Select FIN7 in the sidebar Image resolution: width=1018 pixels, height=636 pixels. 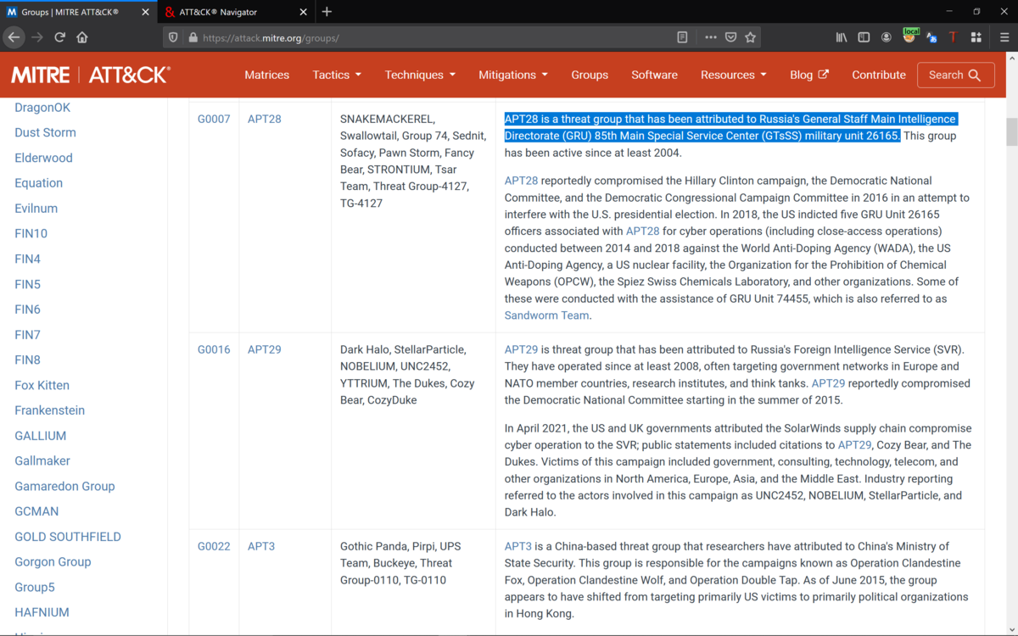pos(27,335)
